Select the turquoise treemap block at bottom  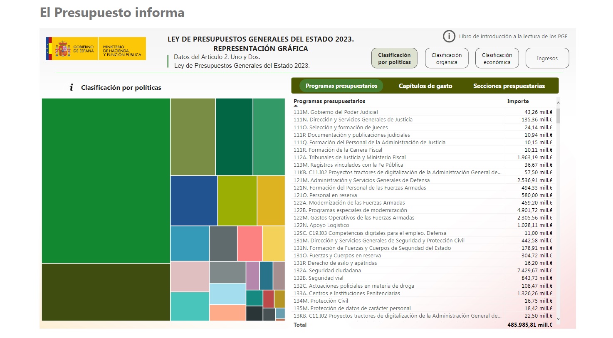190,306
